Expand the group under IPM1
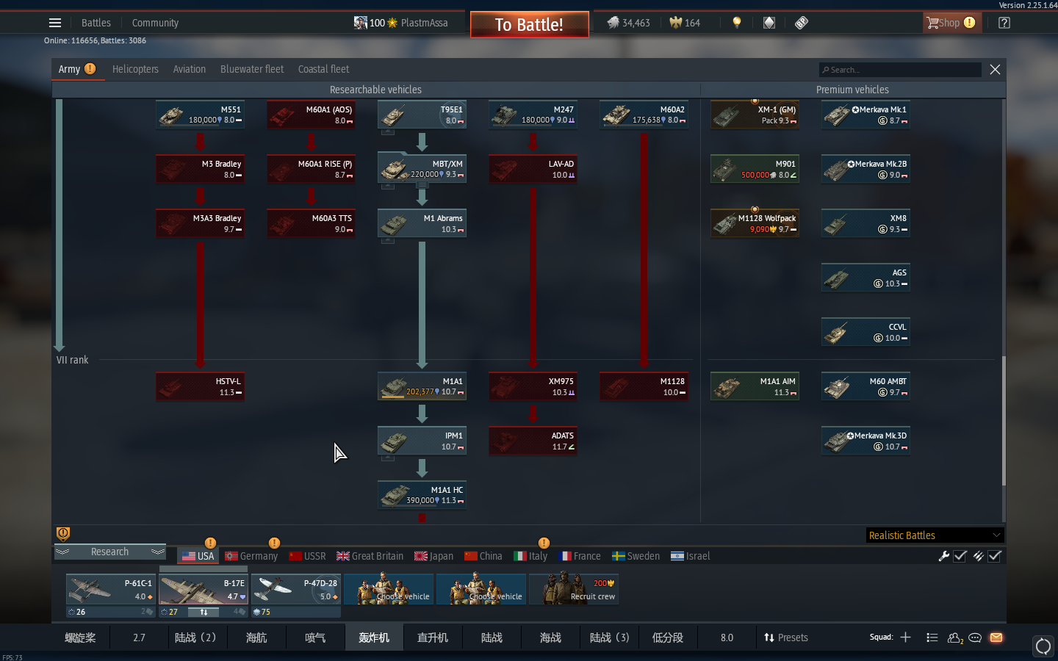 point(388,458)
